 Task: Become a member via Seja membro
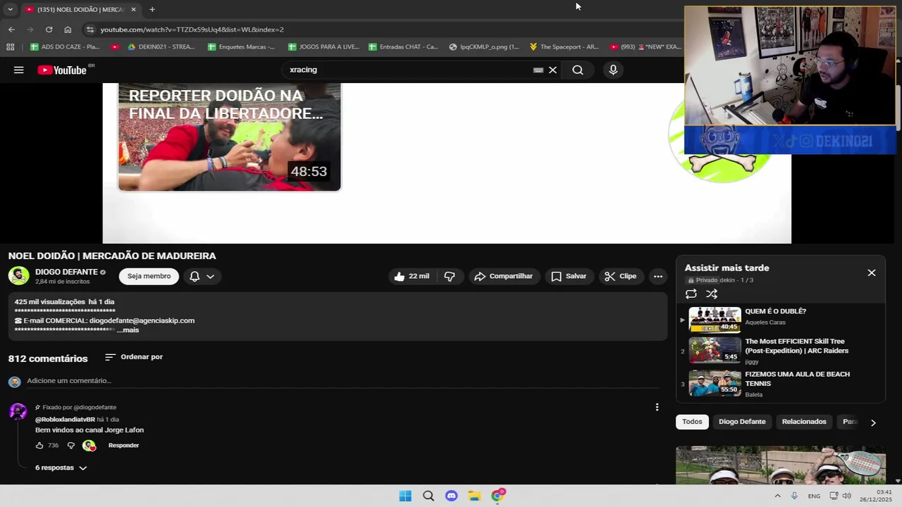(149, 276)
